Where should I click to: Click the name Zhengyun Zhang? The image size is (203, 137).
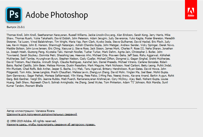(100, 72)
